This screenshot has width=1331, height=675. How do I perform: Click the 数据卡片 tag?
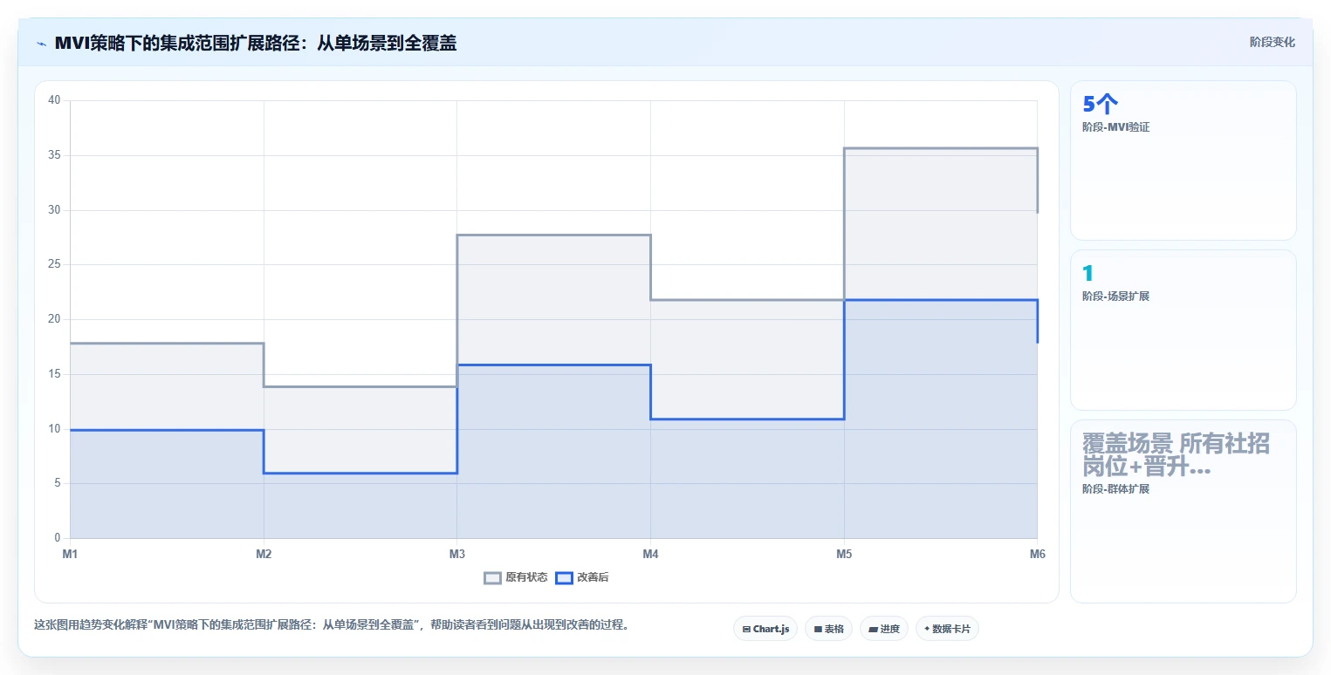pyautogui.click(x=947, y=629)
